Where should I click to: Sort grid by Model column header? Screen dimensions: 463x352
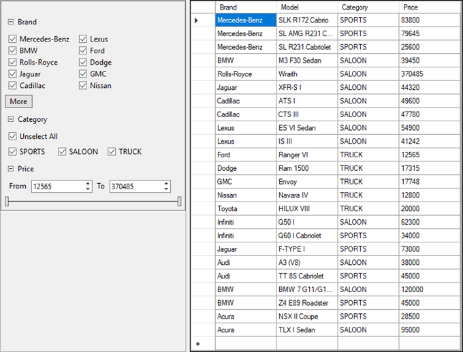point(307,7)
